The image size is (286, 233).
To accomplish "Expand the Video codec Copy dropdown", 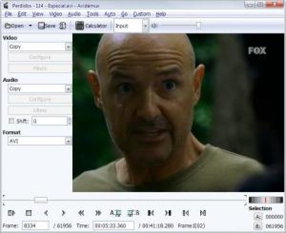I will tap(68, 47).
